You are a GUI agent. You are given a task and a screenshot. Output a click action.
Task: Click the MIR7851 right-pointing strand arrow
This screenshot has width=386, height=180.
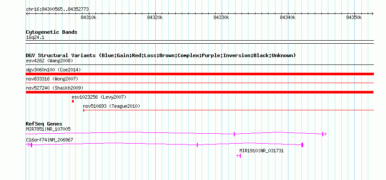[x=324, y=134]
